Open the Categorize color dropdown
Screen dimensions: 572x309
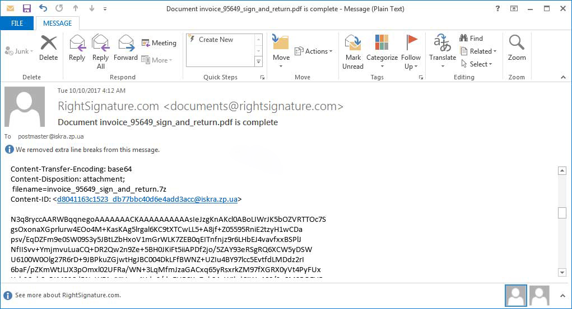click(382, 52)
